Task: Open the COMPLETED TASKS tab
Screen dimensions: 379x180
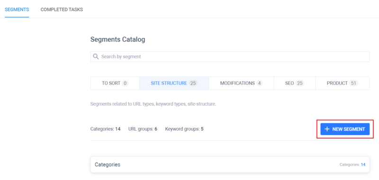Action: (x=62, y=9)
